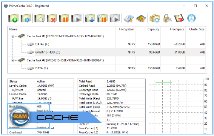Click the Name column header
Image resolution: width=214 pixels, height=136 pixels.
(13, 29)
